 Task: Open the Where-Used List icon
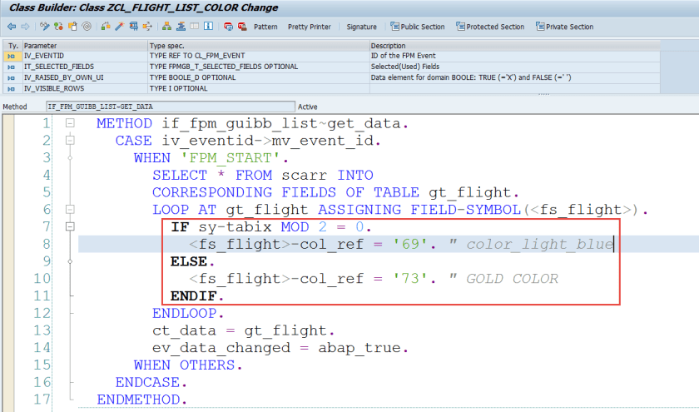pyautogui.click(x=145, y=27)
